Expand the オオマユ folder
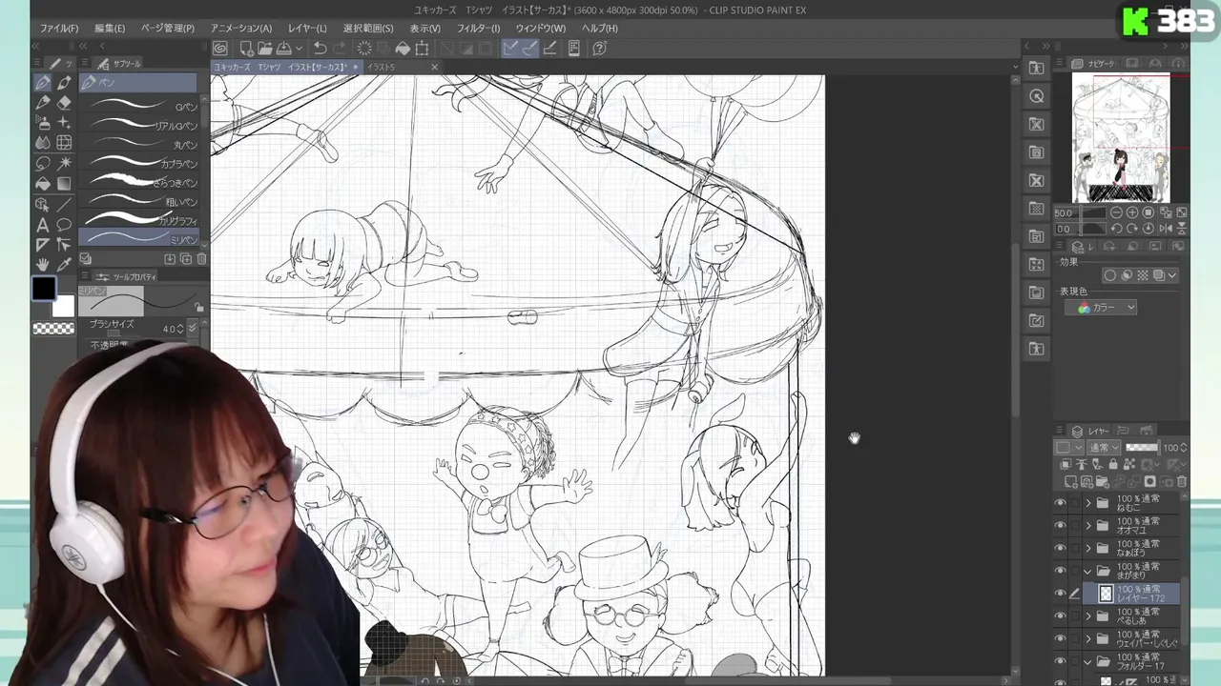 click(x=1088, y=526)
